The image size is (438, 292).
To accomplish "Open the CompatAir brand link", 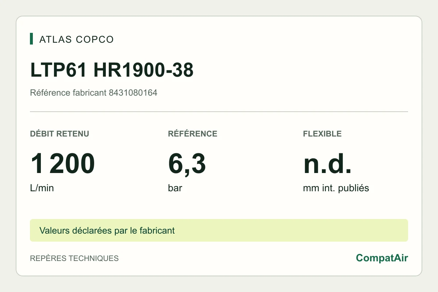I will coord(382,258).
